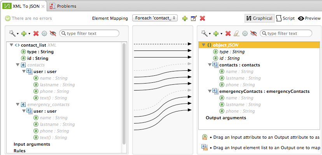Click the attribute icon beside 'id : String' output
Viewport: 322px width, 155px height.
point(215,58)
